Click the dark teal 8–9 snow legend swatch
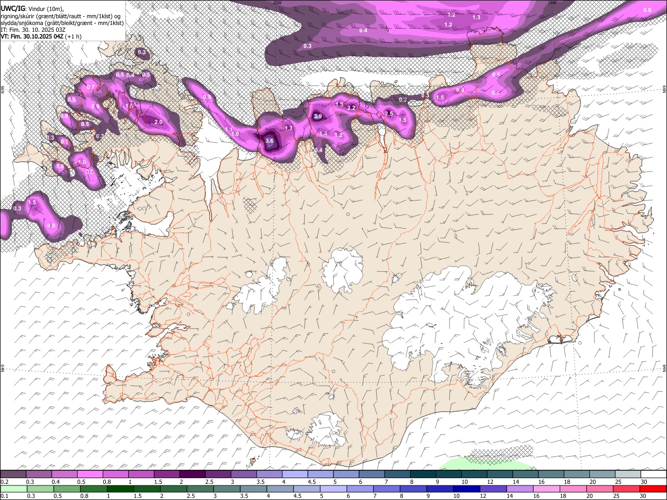Viewport: 667px width, 500px height. click(422, 474)
